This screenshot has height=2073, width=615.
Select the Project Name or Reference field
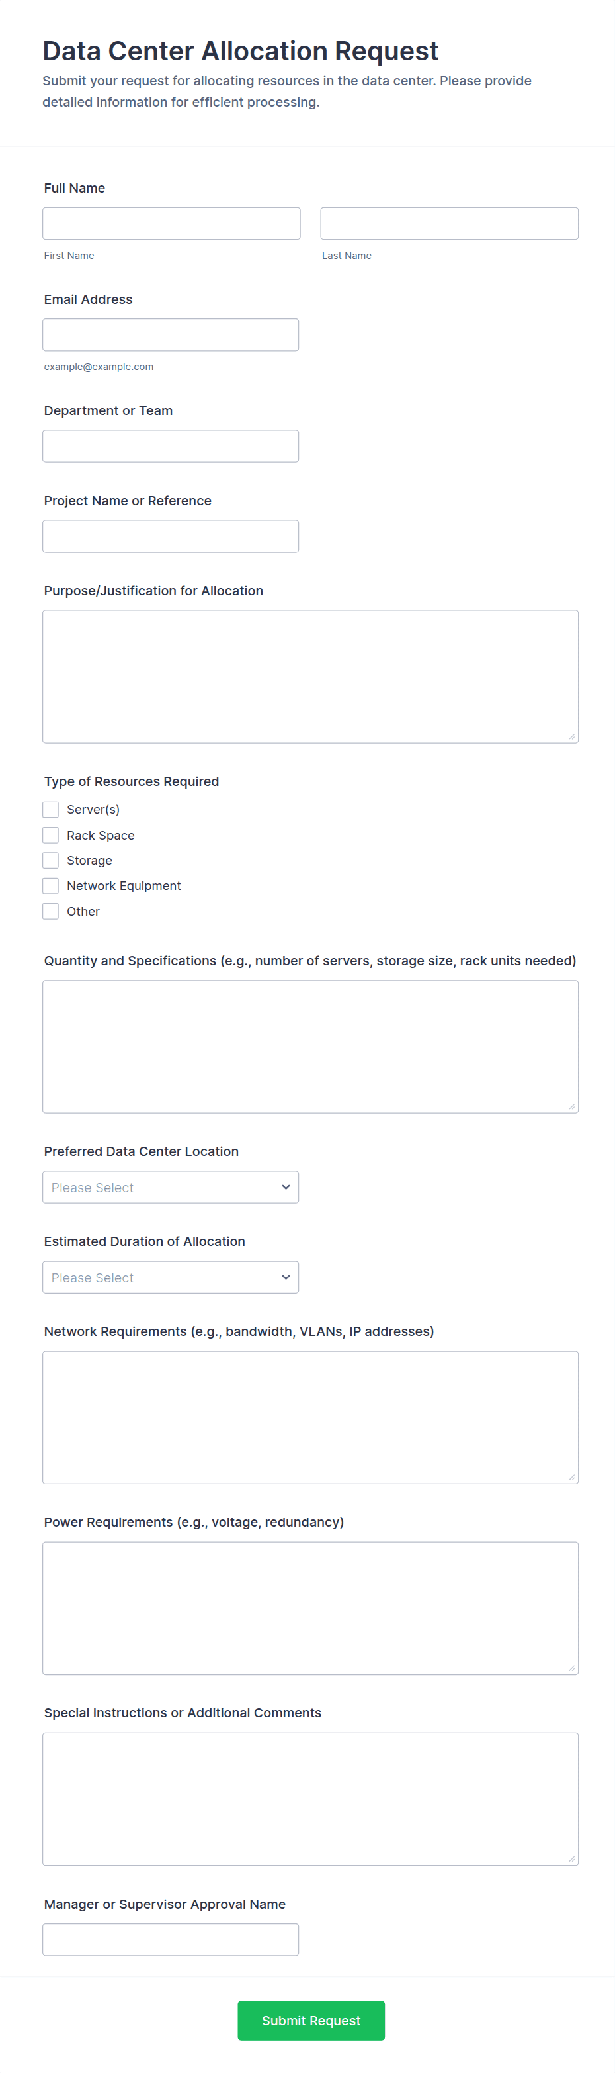click(x=171, y=537)
